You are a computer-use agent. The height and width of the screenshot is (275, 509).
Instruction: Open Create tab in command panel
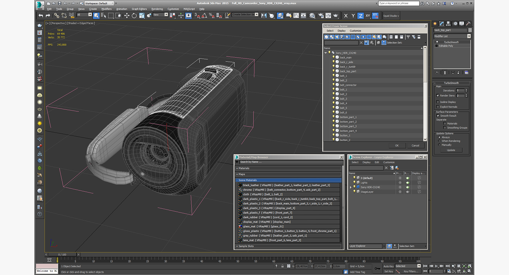coord(435,23)
